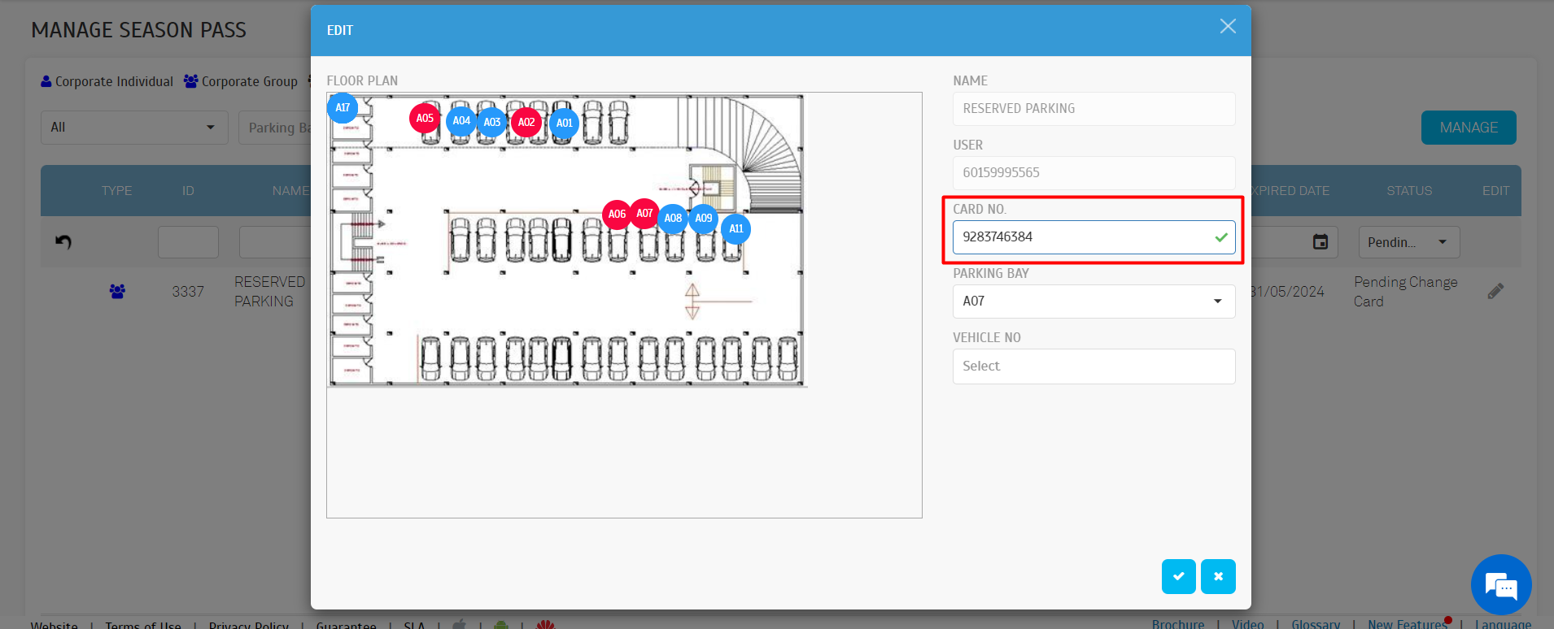
Task: Click the Card No. input field
Action: [1082, 237]
